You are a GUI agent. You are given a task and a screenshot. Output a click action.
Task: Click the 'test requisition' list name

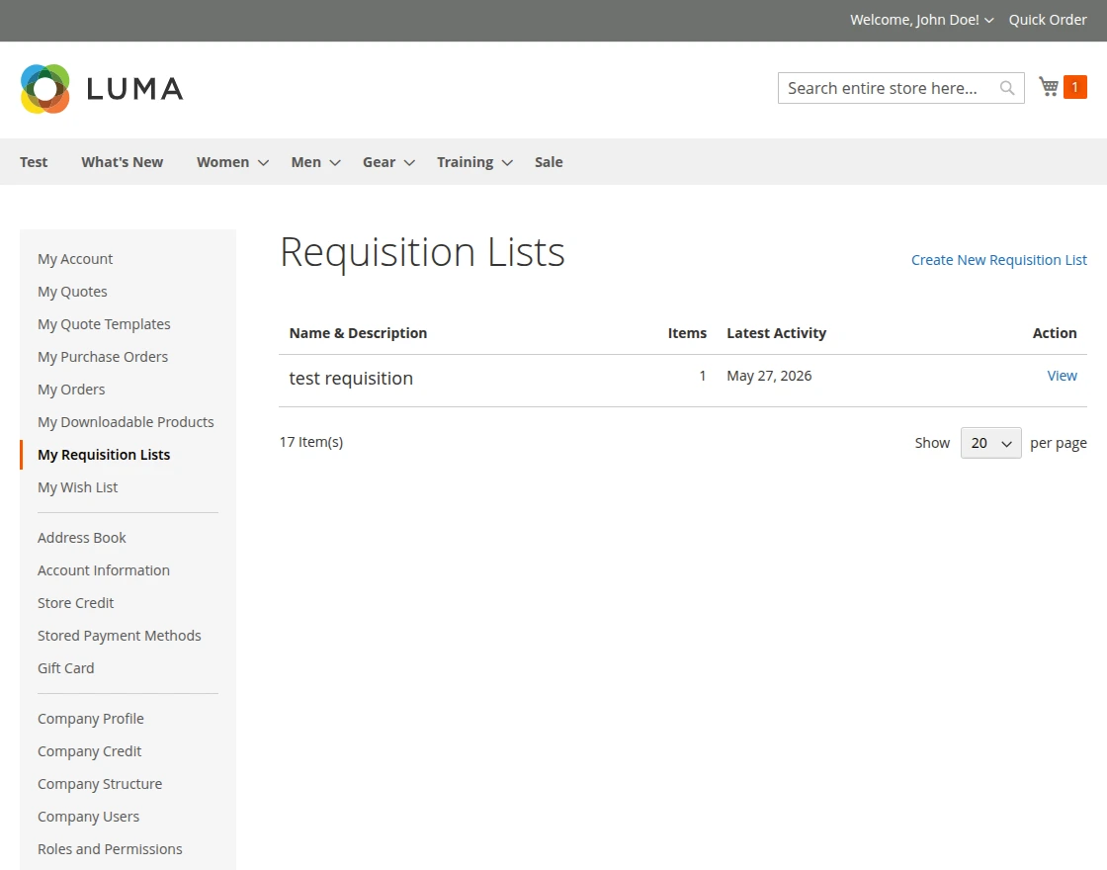pyautogui.click(x=351, y=379)
